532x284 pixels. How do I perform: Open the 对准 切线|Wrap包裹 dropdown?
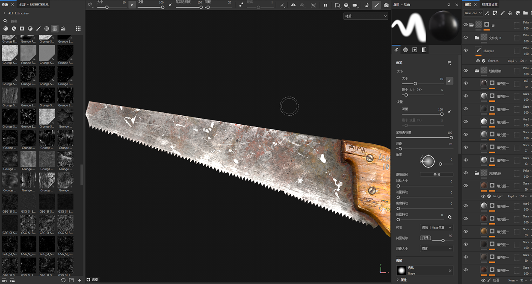coord(436,228)
